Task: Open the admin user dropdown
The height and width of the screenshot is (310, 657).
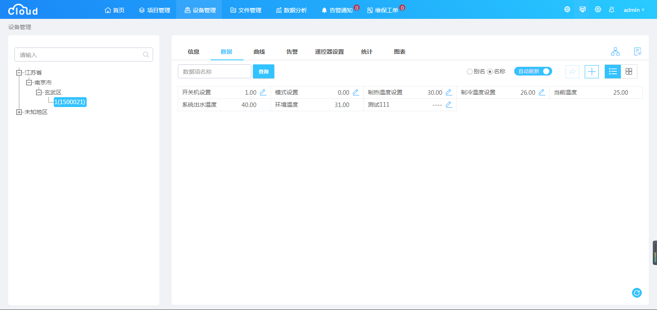Action: coord(634,10)
